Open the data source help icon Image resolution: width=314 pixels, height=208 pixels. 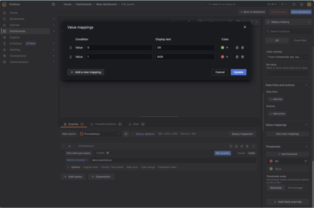coord(126,134)
